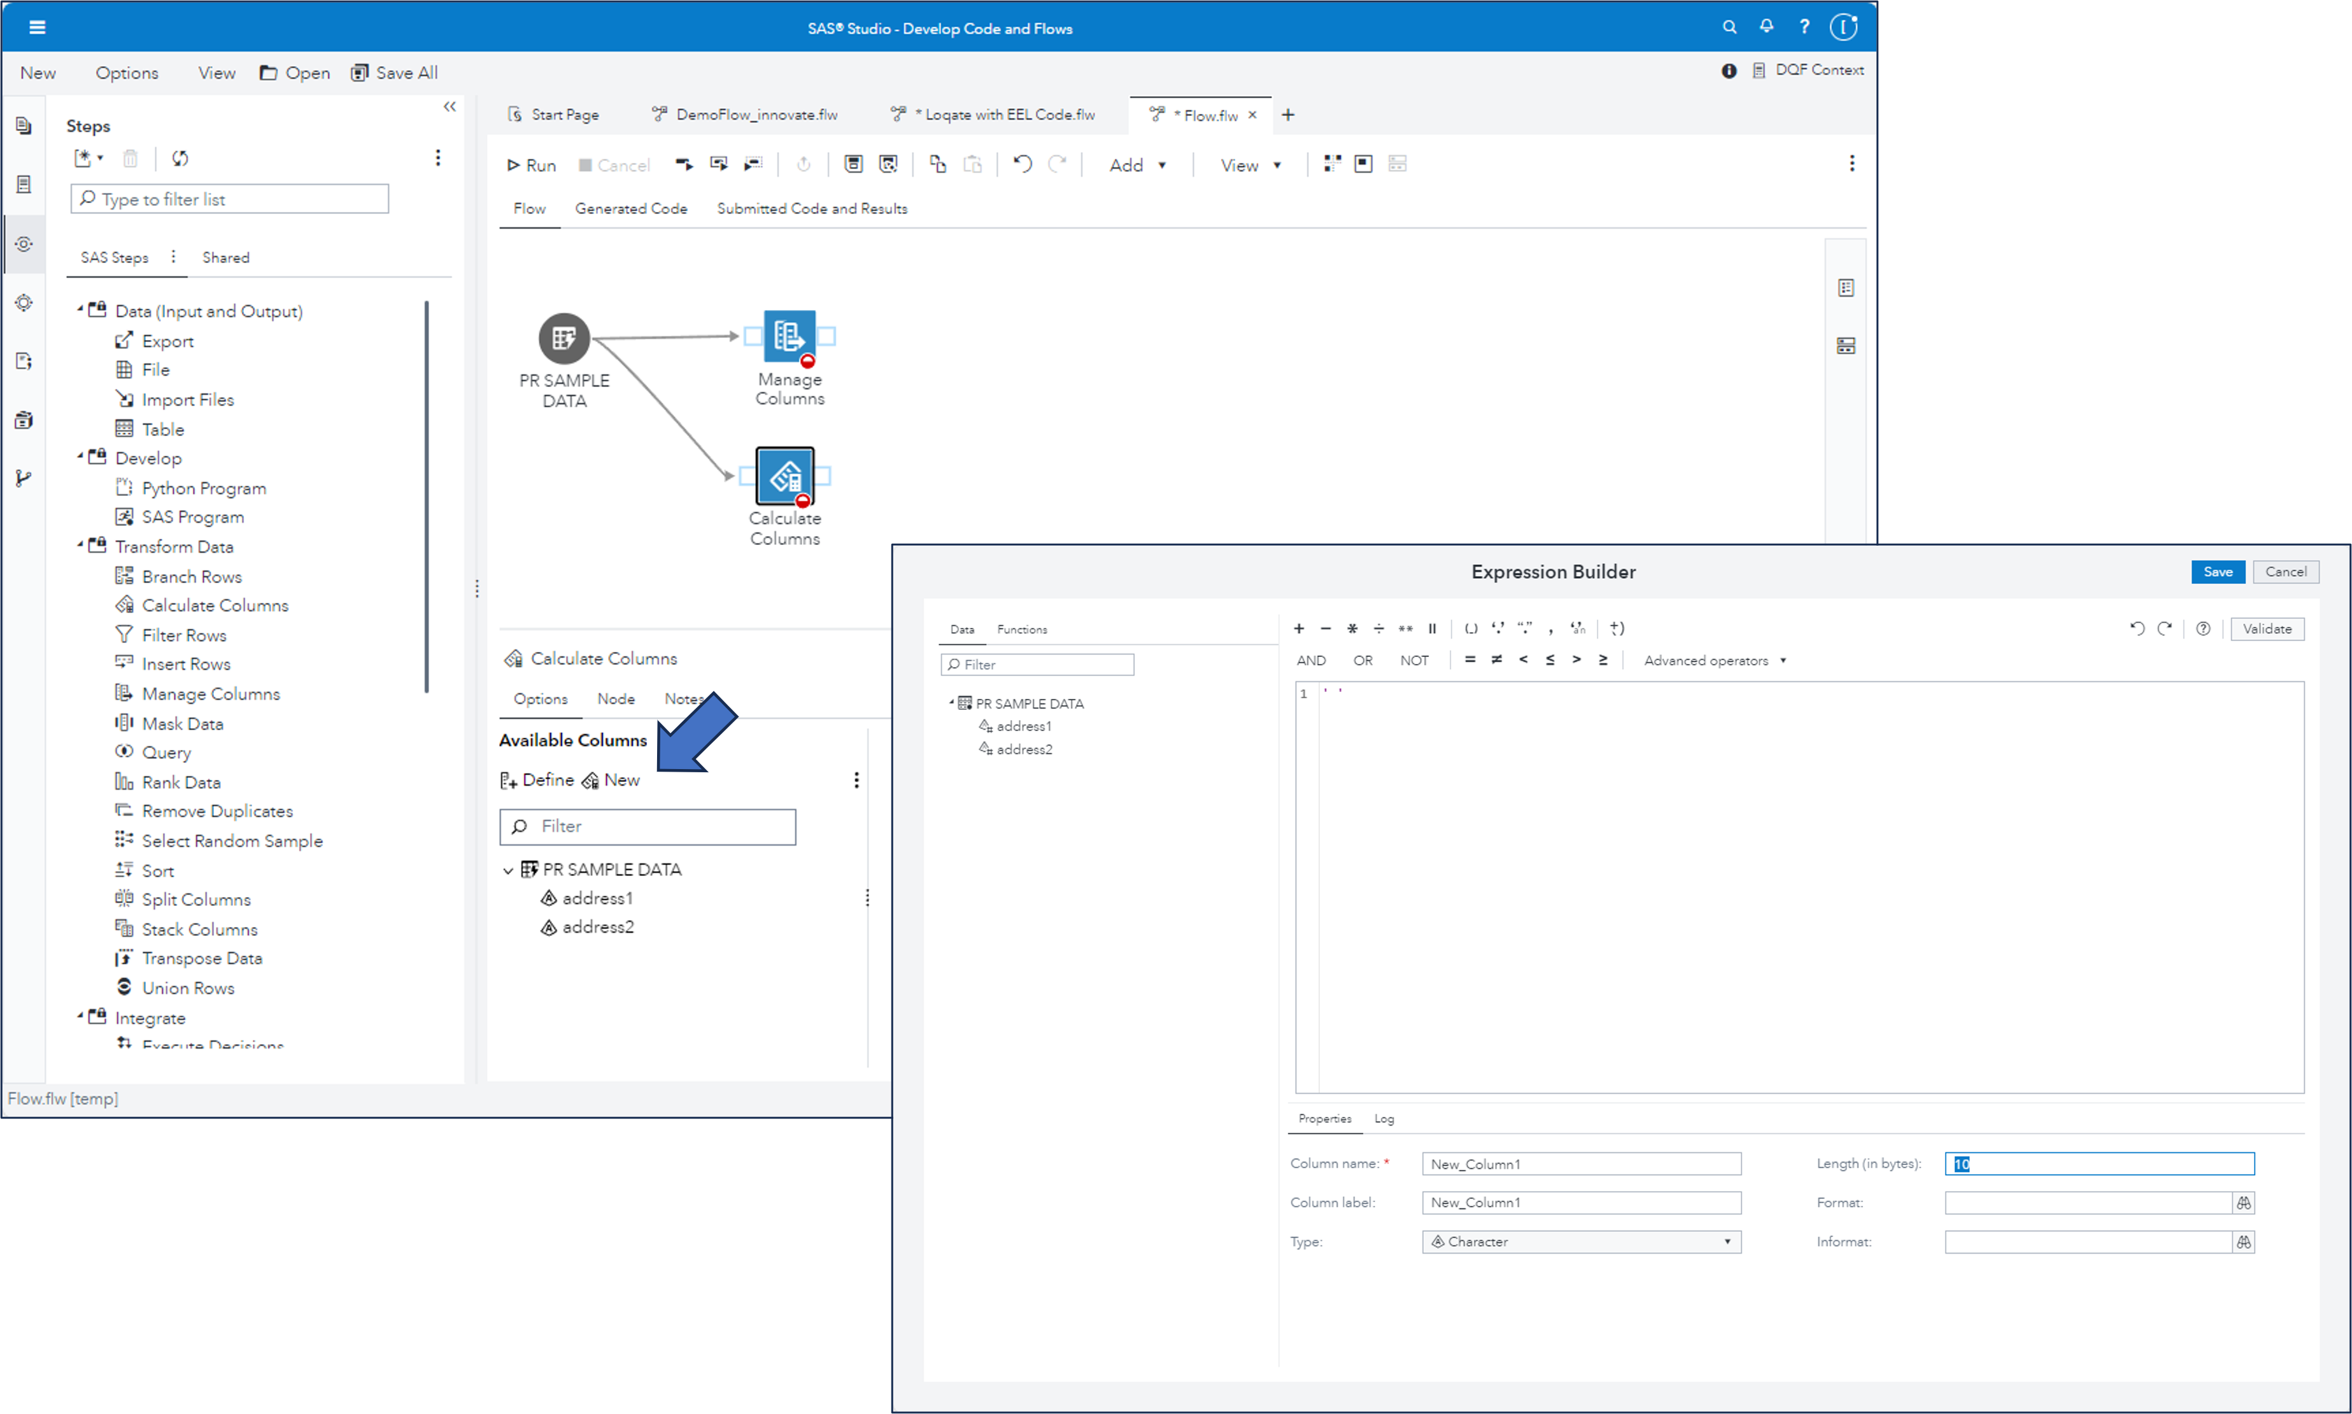Open the Add dropdown in flow toolbar

tap(1137, 165)
